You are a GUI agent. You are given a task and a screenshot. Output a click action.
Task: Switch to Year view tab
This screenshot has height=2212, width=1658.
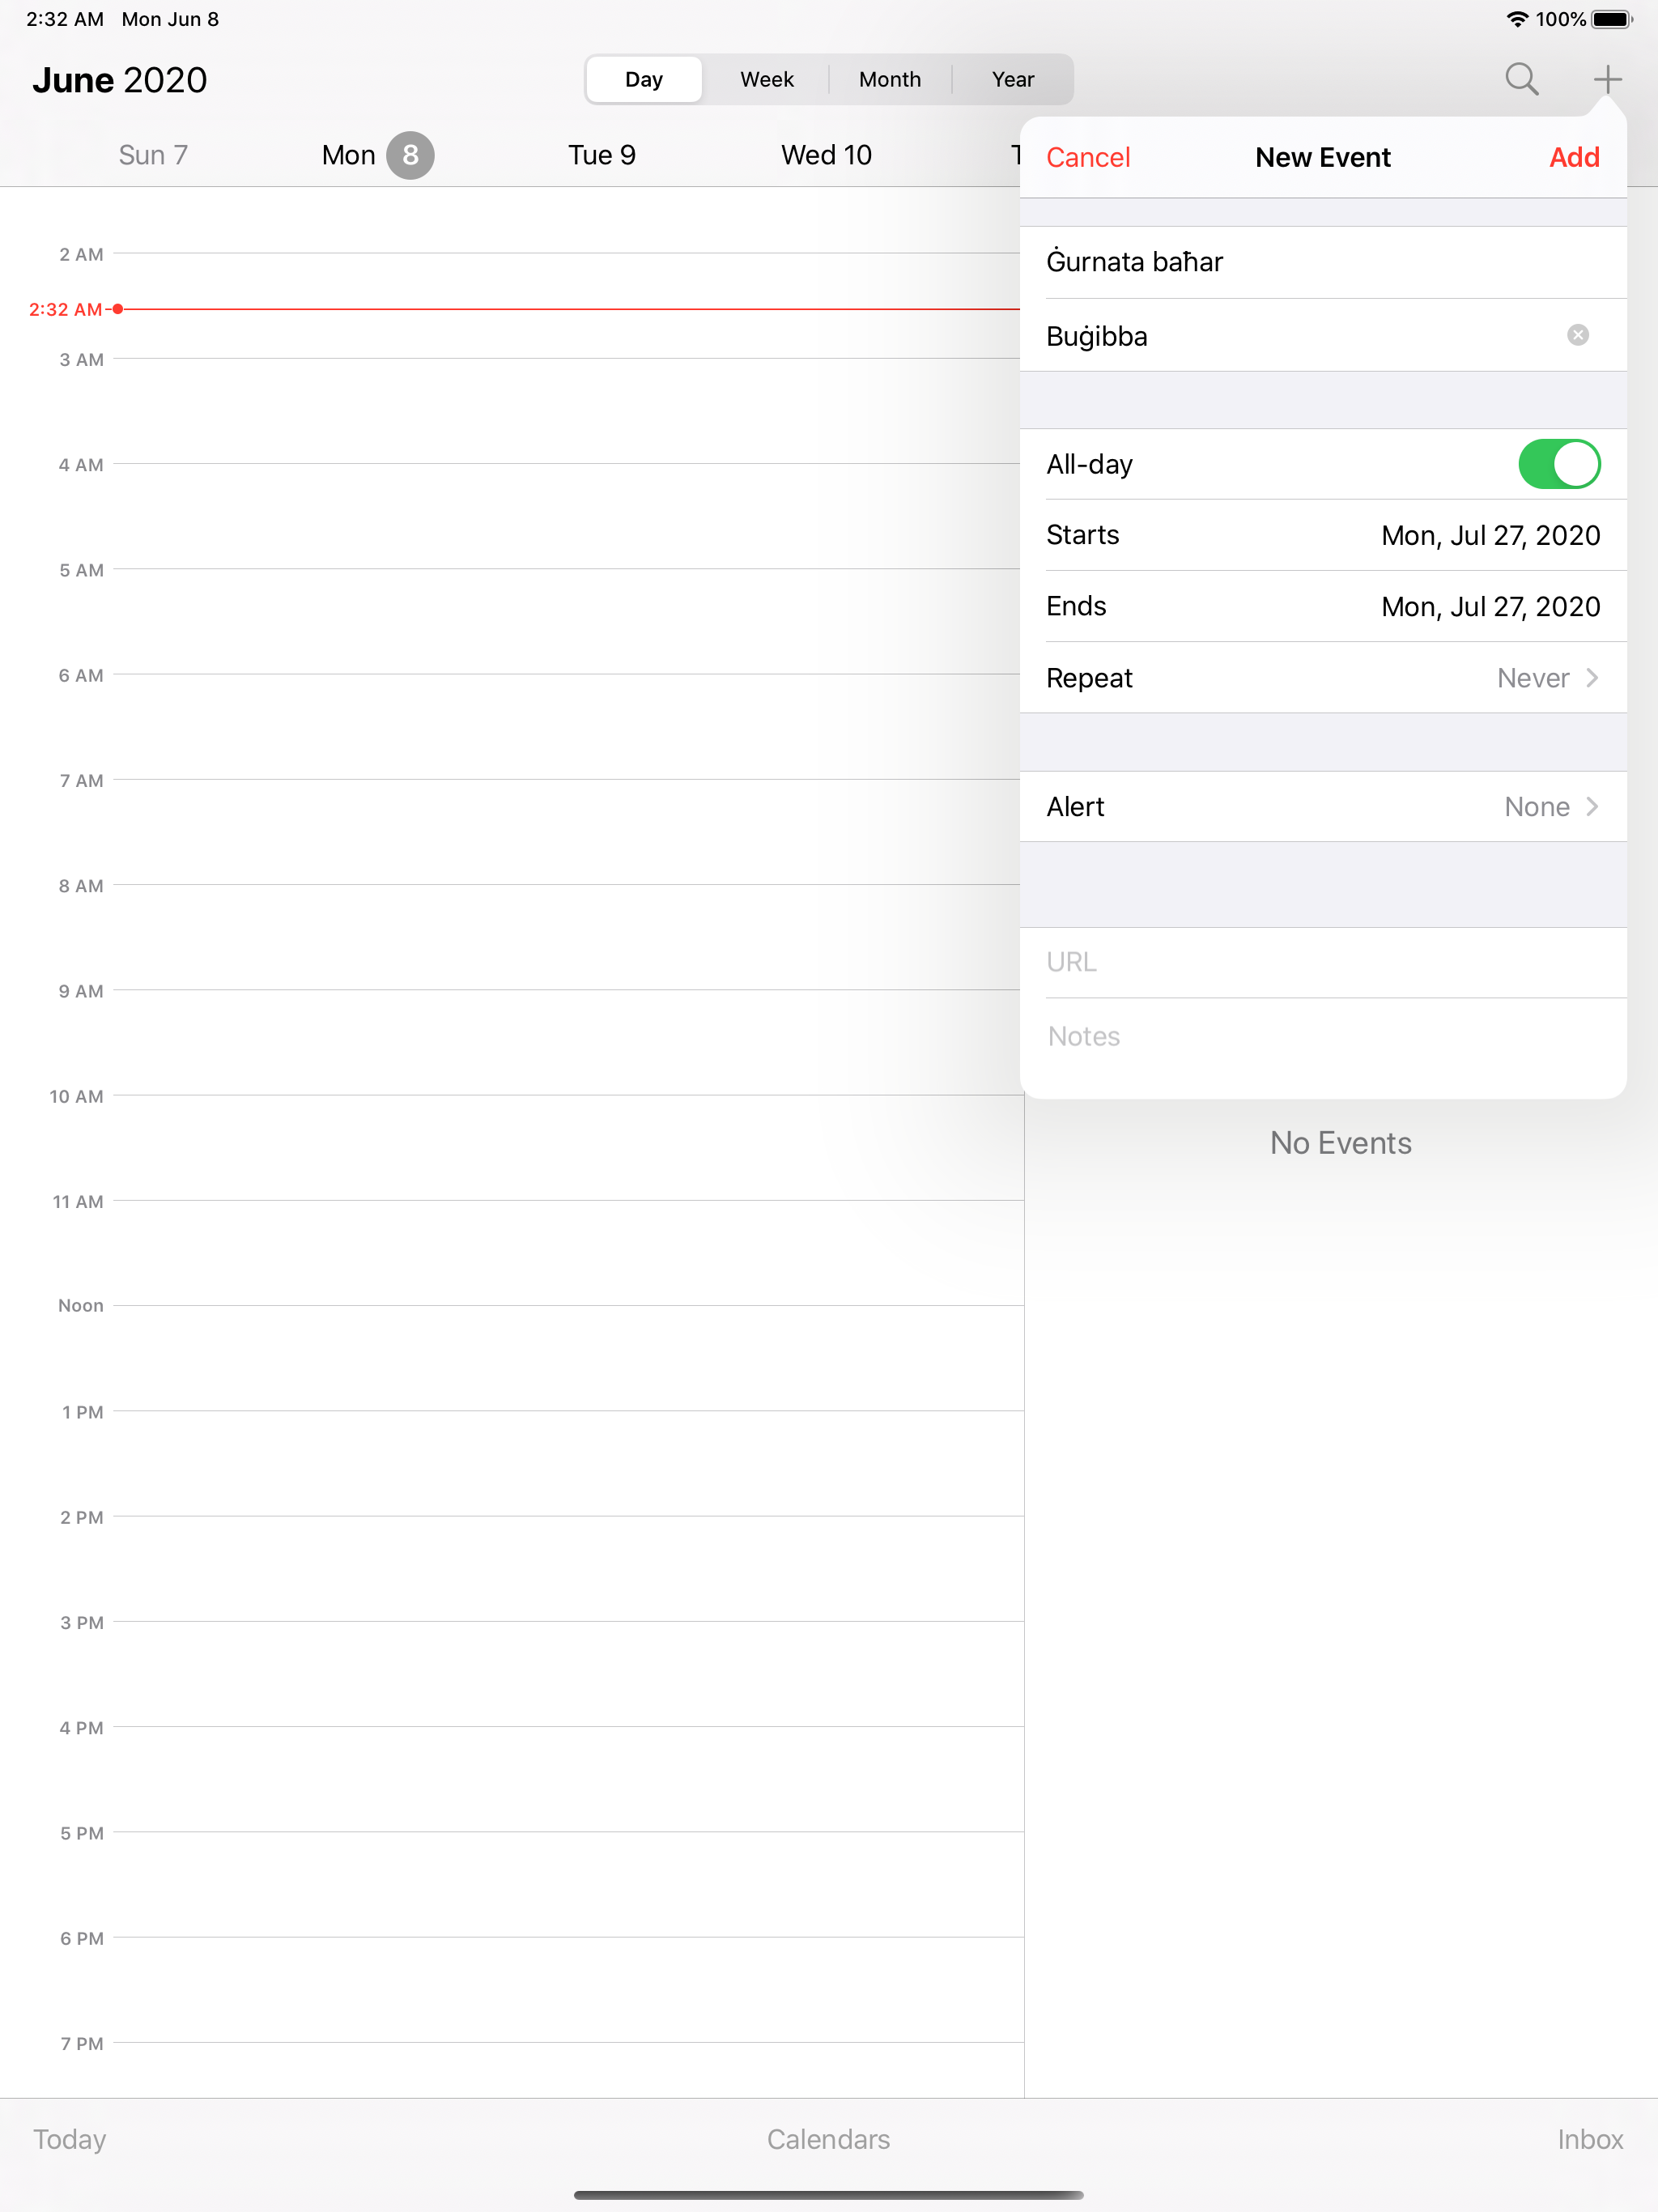tap(1013, 79)
